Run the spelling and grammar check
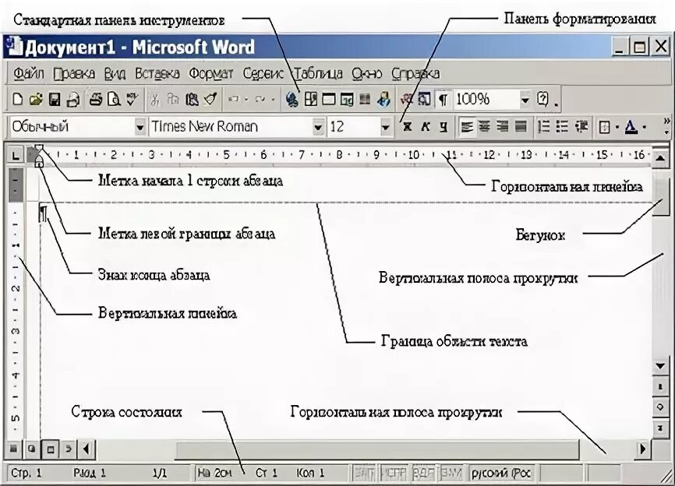The image size is (675, 486). [132, 100]
